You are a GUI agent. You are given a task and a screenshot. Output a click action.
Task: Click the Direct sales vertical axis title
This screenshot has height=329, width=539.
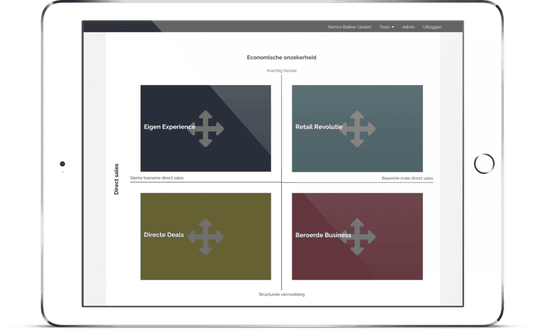(x=116, y=179)
